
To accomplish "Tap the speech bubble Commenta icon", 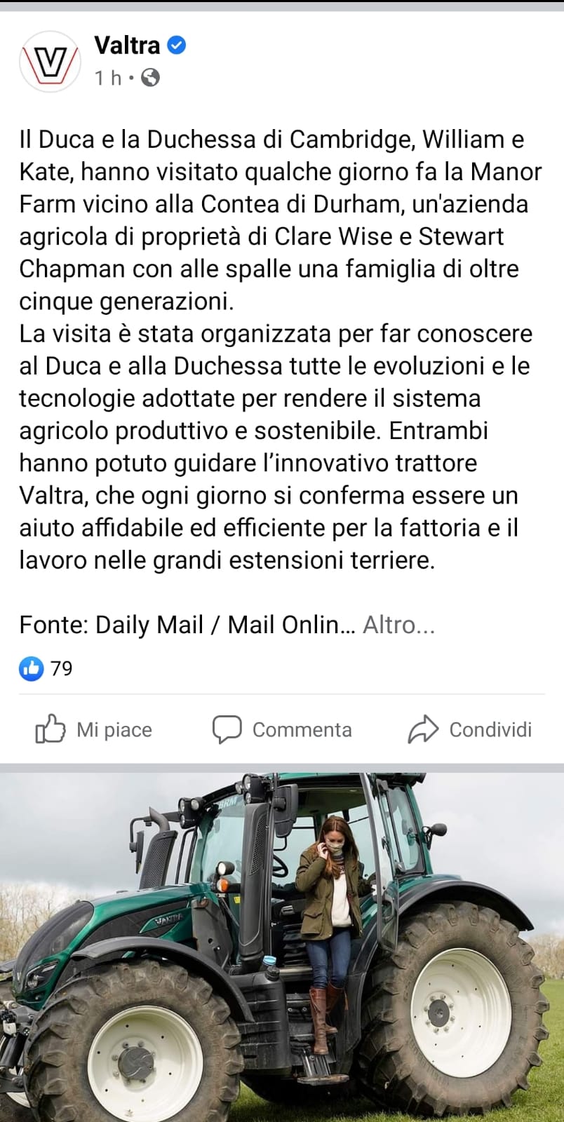I will 227,729.
